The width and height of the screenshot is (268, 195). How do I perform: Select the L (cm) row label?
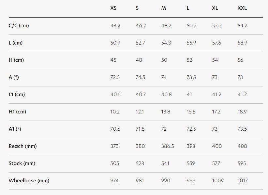[x=16, y=43]
